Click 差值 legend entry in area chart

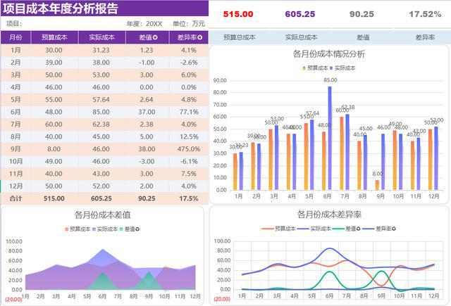tap(129, 230)
